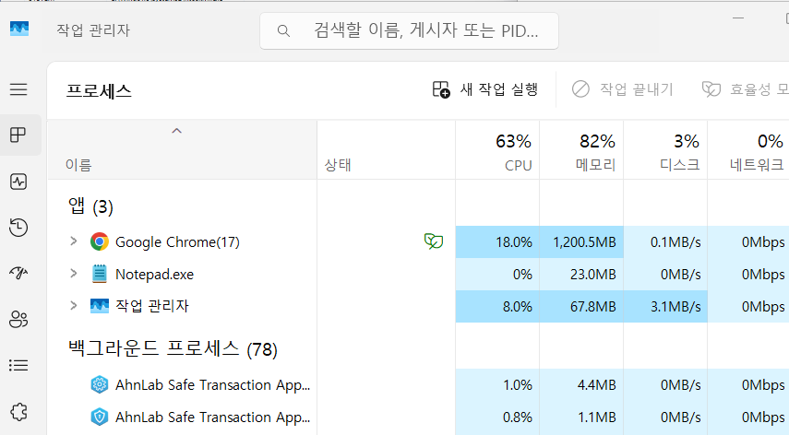Click the second AhnLab shield icon
The image size is (789, 435).
coord(99,417)
